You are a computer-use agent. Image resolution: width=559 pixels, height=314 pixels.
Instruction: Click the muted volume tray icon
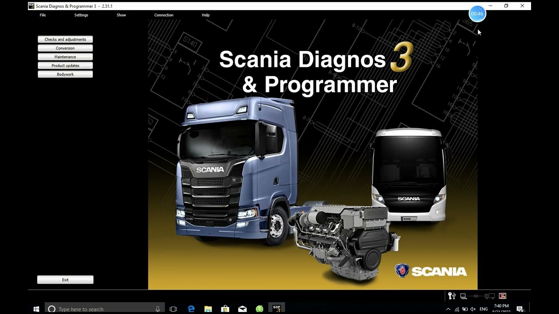click(473, 309)
